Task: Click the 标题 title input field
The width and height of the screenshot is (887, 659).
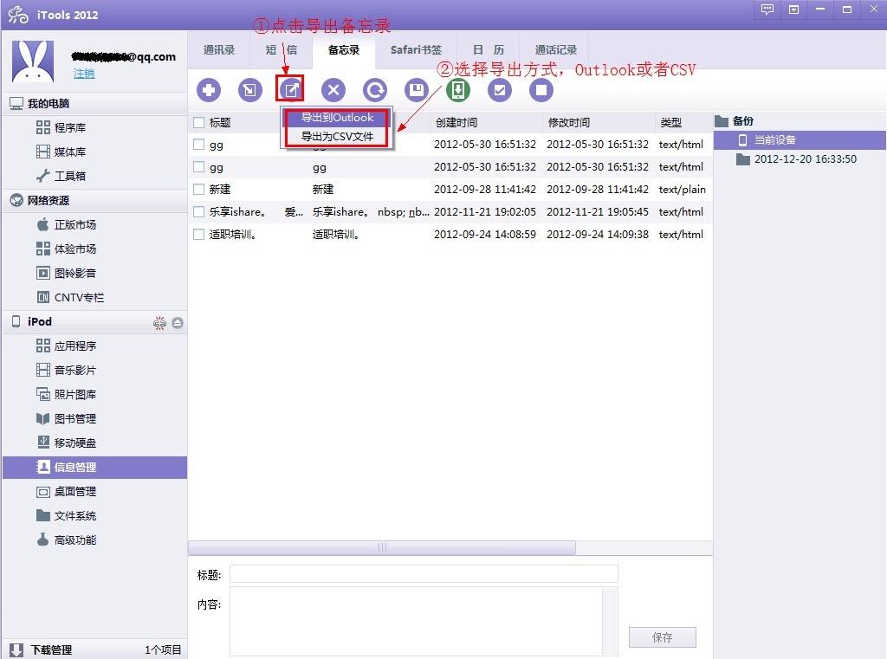Action: 424,574
